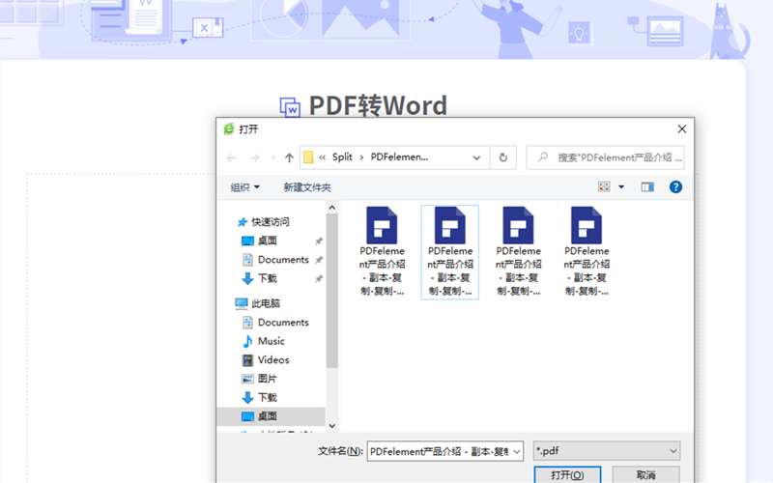
Task: Click 新建文件夹 to create folder
Action: tap(307, 187)
